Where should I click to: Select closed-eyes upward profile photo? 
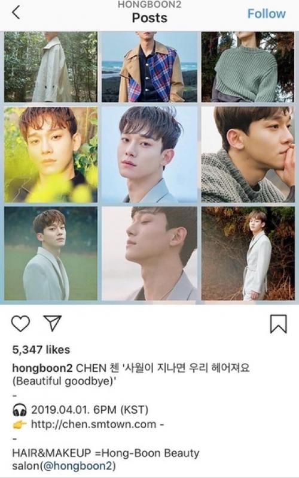149,254
